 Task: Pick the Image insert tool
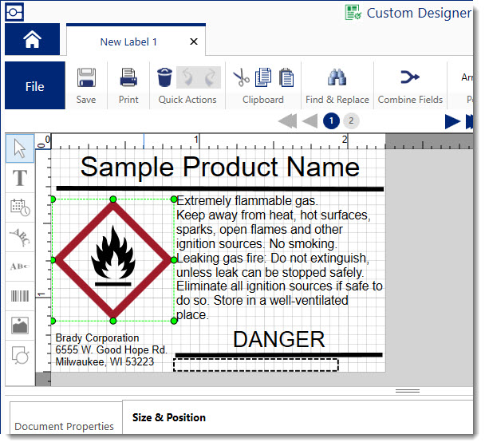(x=20, y=326)
